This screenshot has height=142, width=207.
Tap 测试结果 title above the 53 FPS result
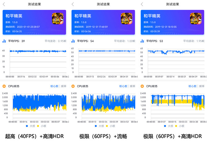[x=172, y=4]
